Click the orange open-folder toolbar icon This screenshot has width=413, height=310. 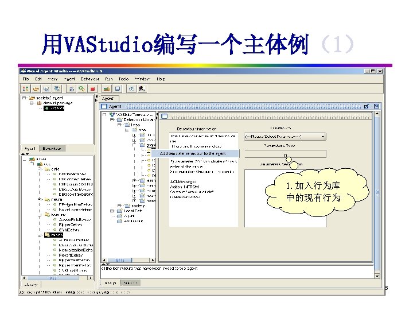pyautogui.click(x=36, y=89)
